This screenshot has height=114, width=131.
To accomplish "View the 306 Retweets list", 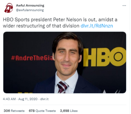I will pos(14,111).
